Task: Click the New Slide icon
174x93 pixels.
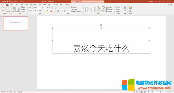Action: point(15,8)
